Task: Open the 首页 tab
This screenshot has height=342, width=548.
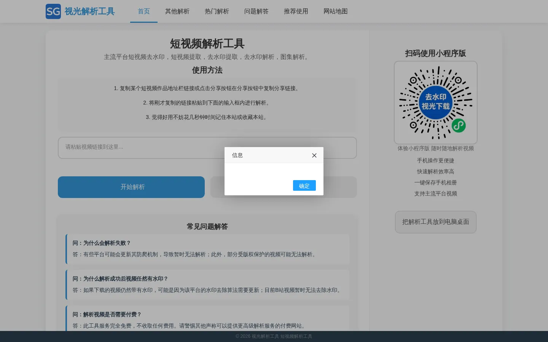Action: (x=144, y=11)
